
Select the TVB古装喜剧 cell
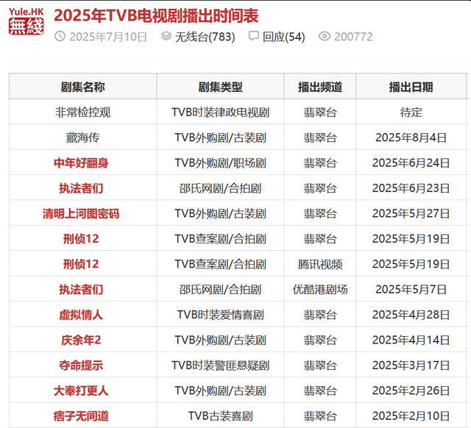coord(220,416)
